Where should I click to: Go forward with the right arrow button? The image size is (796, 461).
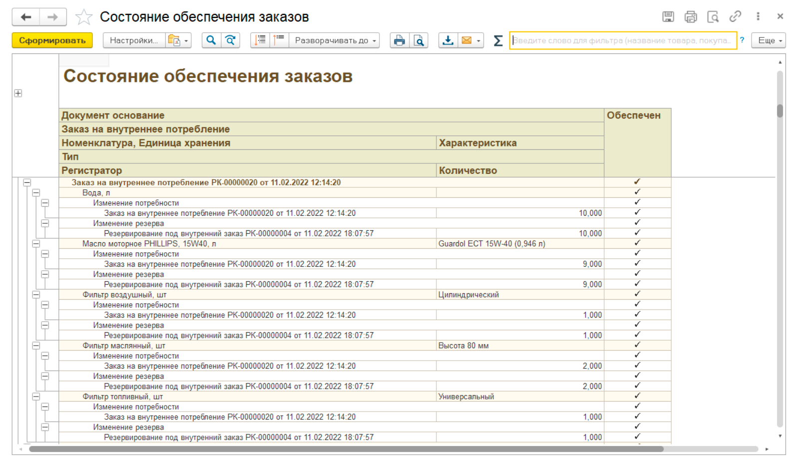click(53, 17)
